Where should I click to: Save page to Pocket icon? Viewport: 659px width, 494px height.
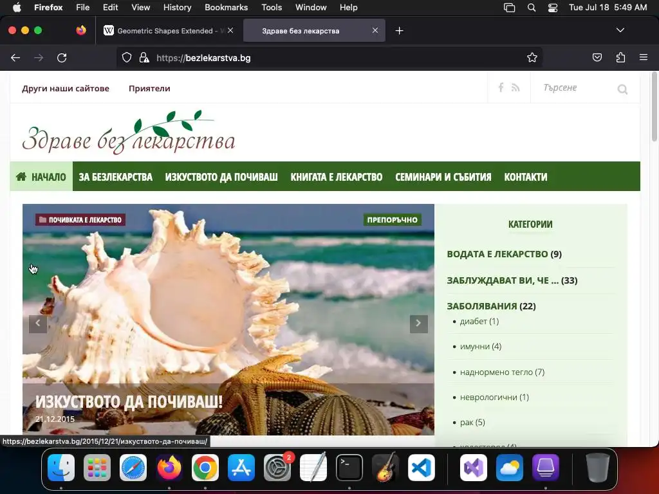[597, 57]
